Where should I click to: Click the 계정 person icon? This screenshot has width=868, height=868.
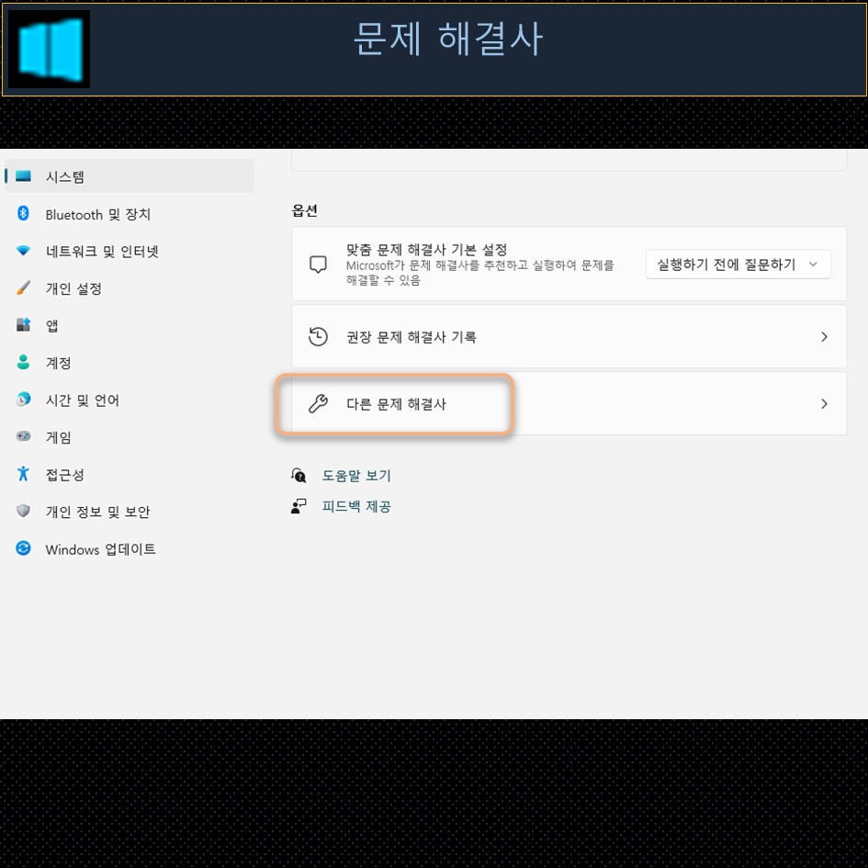point(23,362)
